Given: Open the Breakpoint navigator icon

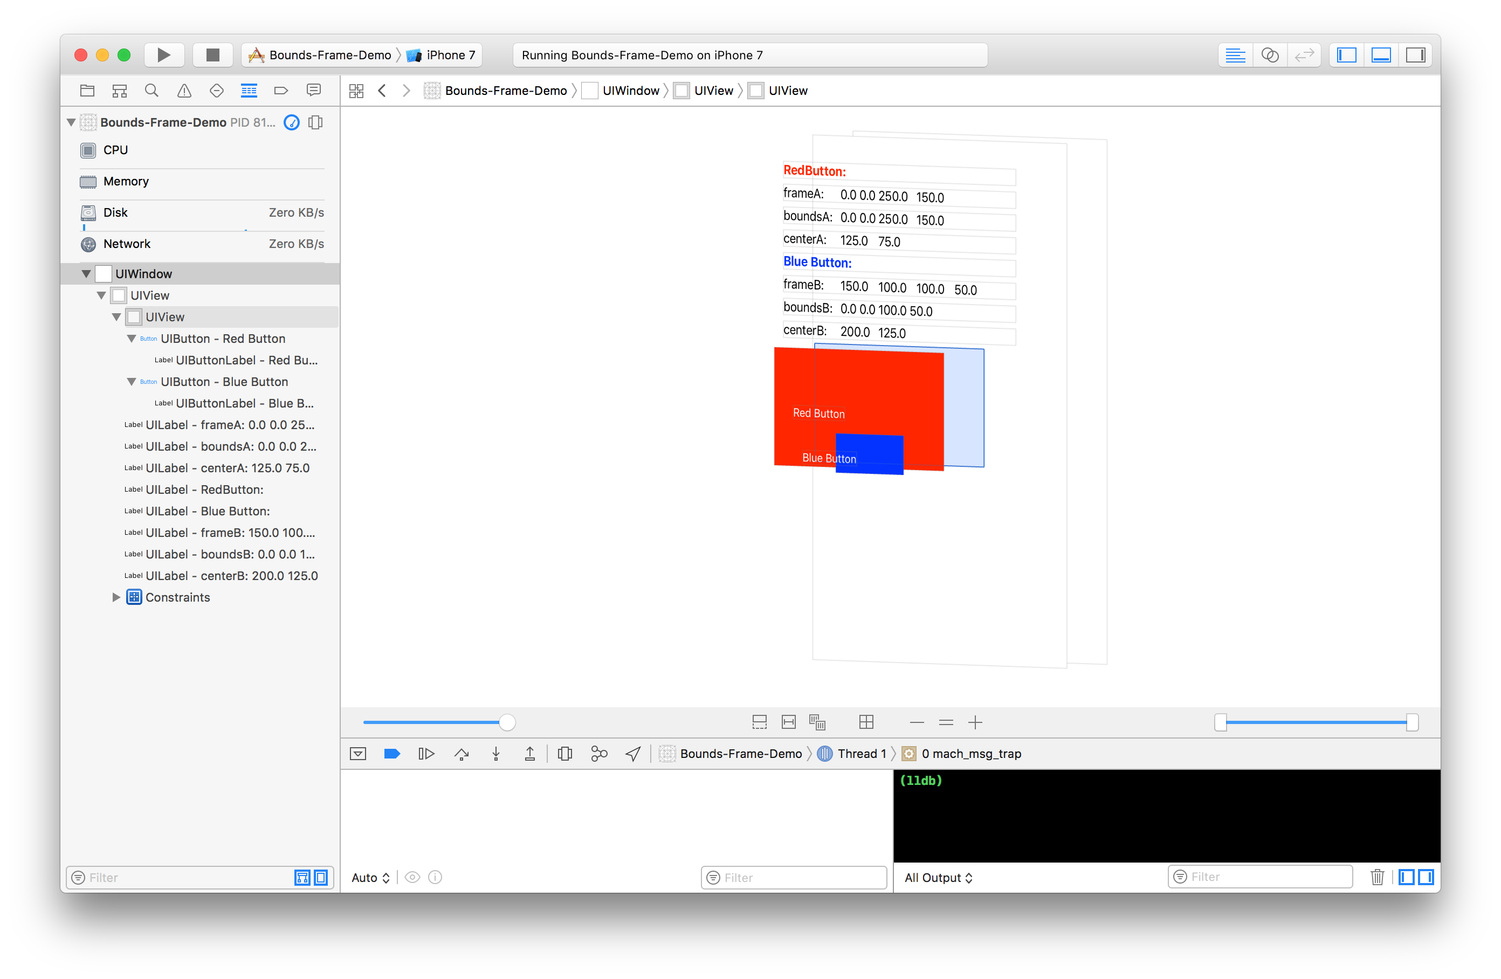Looking at the screenshot, I should [281, 91].
